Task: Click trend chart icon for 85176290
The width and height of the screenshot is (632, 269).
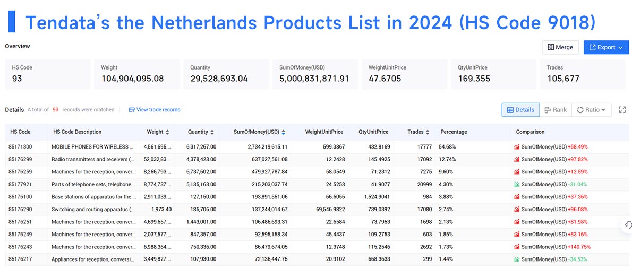Action: click(x=517, y=210)
